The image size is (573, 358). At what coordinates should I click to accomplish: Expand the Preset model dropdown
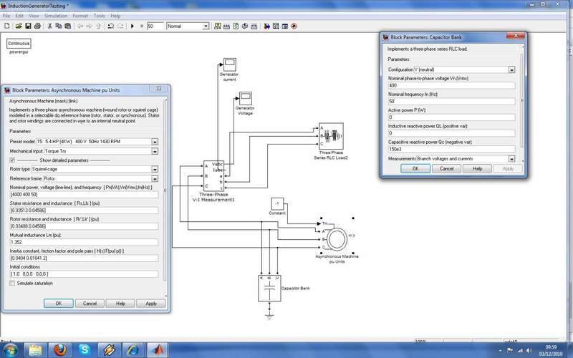tap(155, 141)
